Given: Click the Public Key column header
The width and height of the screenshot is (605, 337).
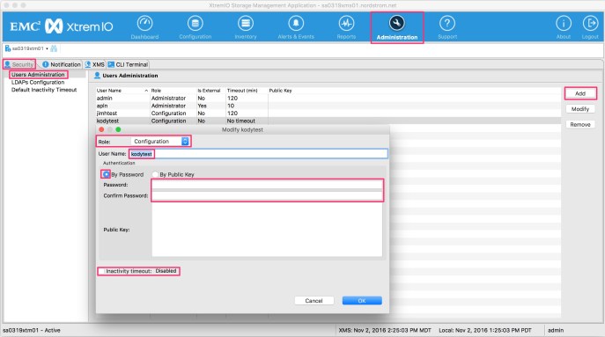Looking at the screenshot, I should pyautogui.click(x=415, y=91).
